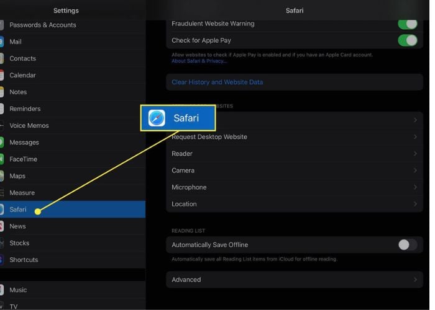The width and height of the screenshot is (435, 310).
Task: Open Calendar settings
Action: pos(73,75)
